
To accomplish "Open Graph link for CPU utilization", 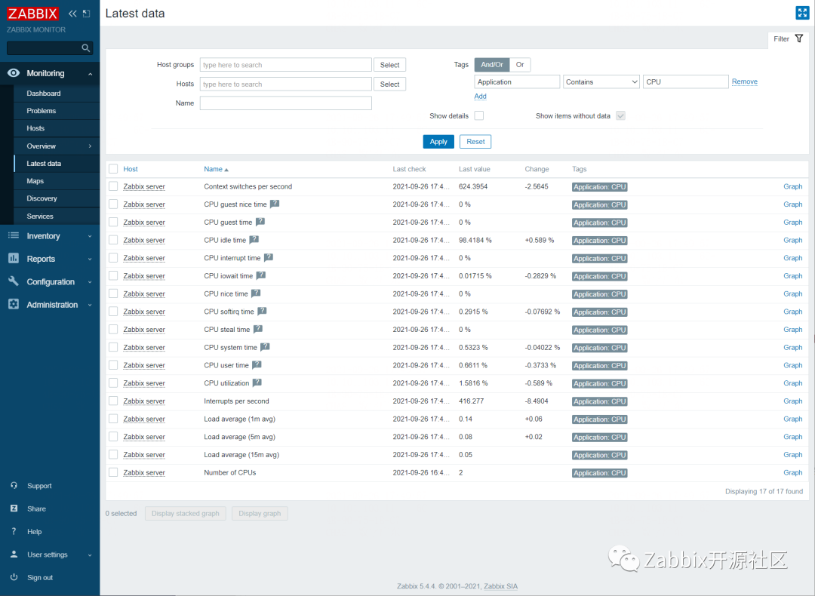I will [792, 383].
